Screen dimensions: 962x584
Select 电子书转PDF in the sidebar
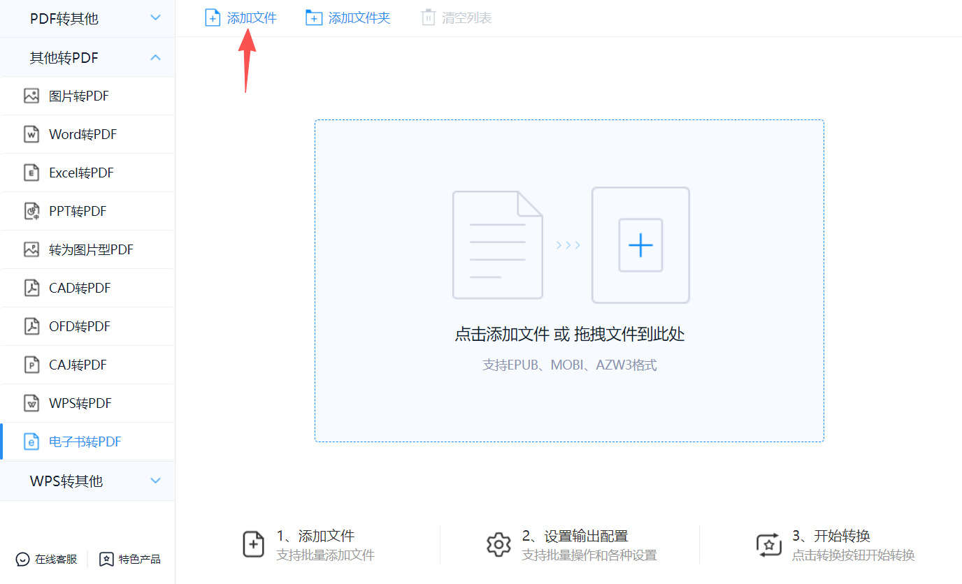tap(87, 442)
